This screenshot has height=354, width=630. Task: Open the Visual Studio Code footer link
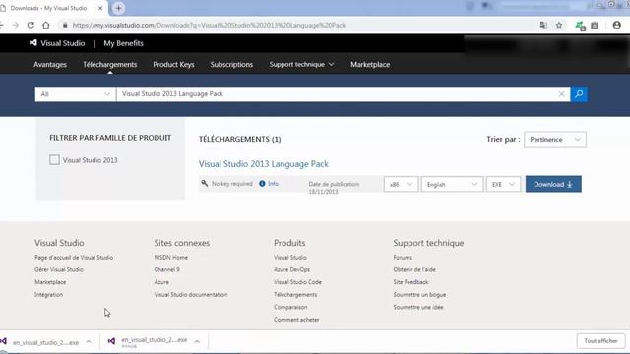(297, 282)
